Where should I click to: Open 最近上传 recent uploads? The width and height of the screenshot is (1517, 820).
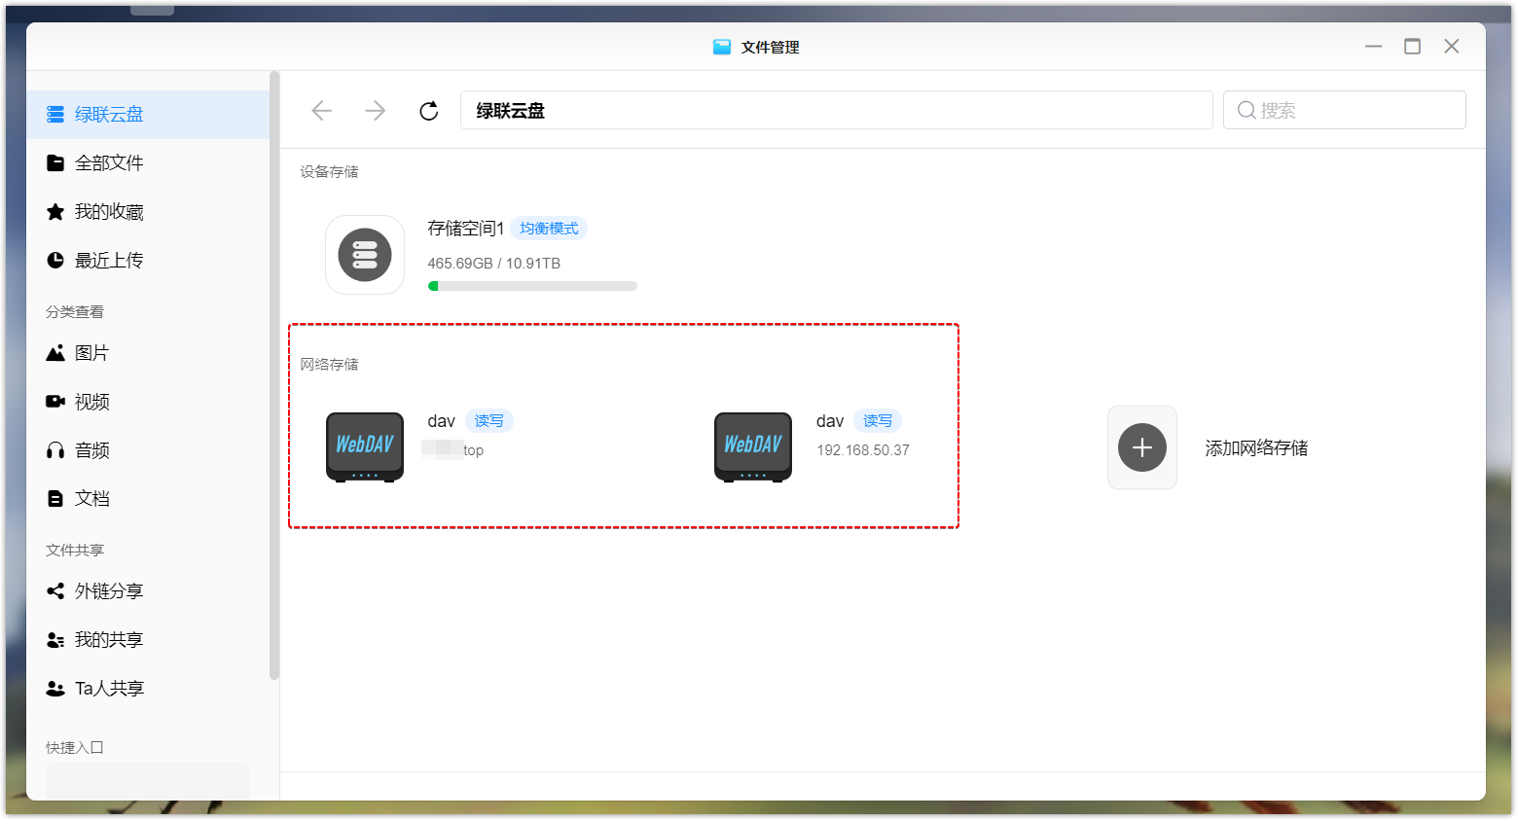(148, 260)
